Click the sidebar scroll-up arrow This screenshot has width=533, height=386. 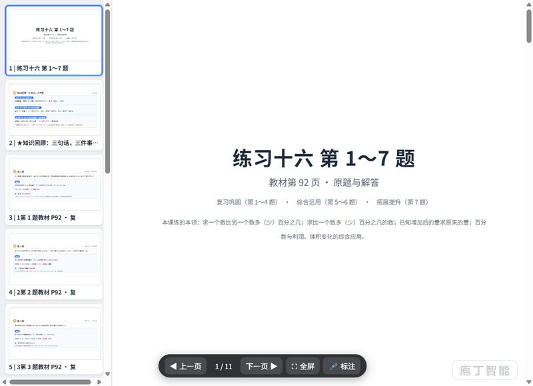point(107,5)
